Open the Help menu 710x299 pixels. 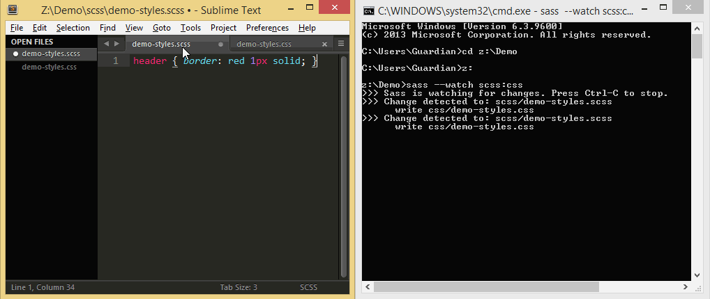pyautogui.click(x=307, y=28)
